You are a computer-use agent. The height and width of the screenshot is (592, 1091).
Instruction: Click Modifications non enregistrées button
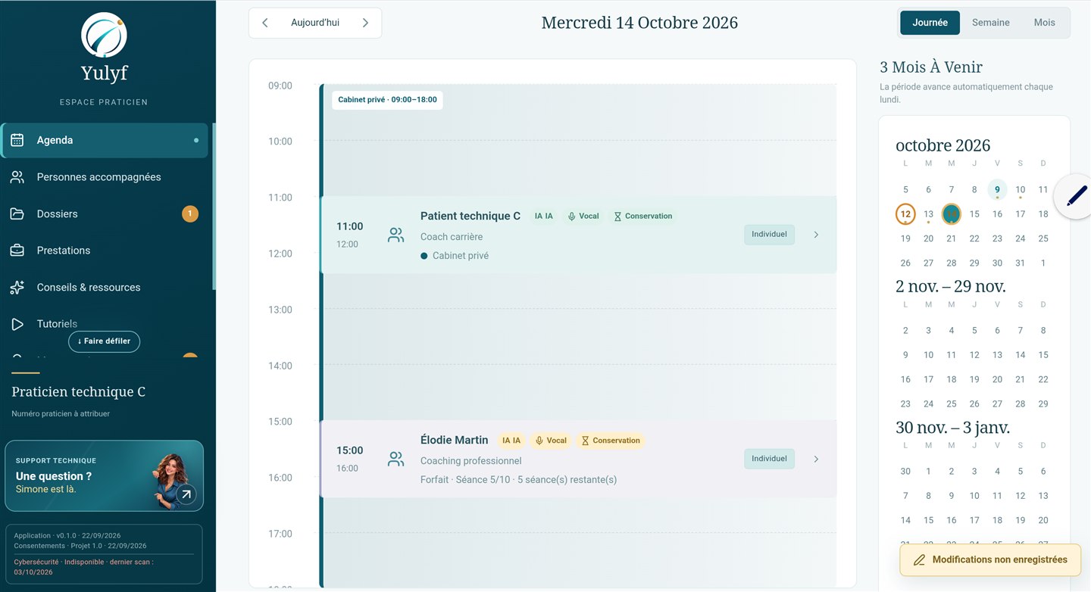click(990, 560)
